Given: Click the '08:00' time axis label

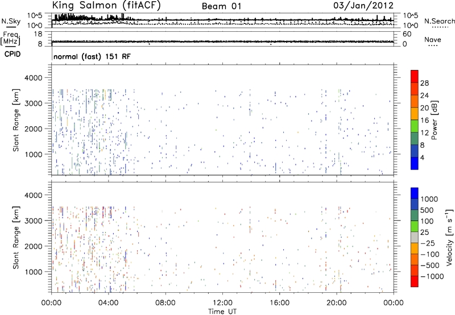Looking at the screenshot, I should 166,303.
